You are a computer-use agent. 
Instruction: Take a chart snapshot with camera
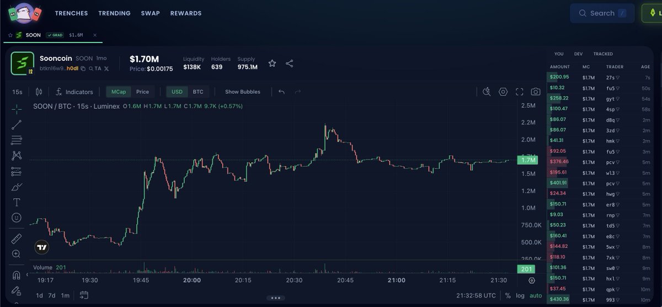pos(535,92)
